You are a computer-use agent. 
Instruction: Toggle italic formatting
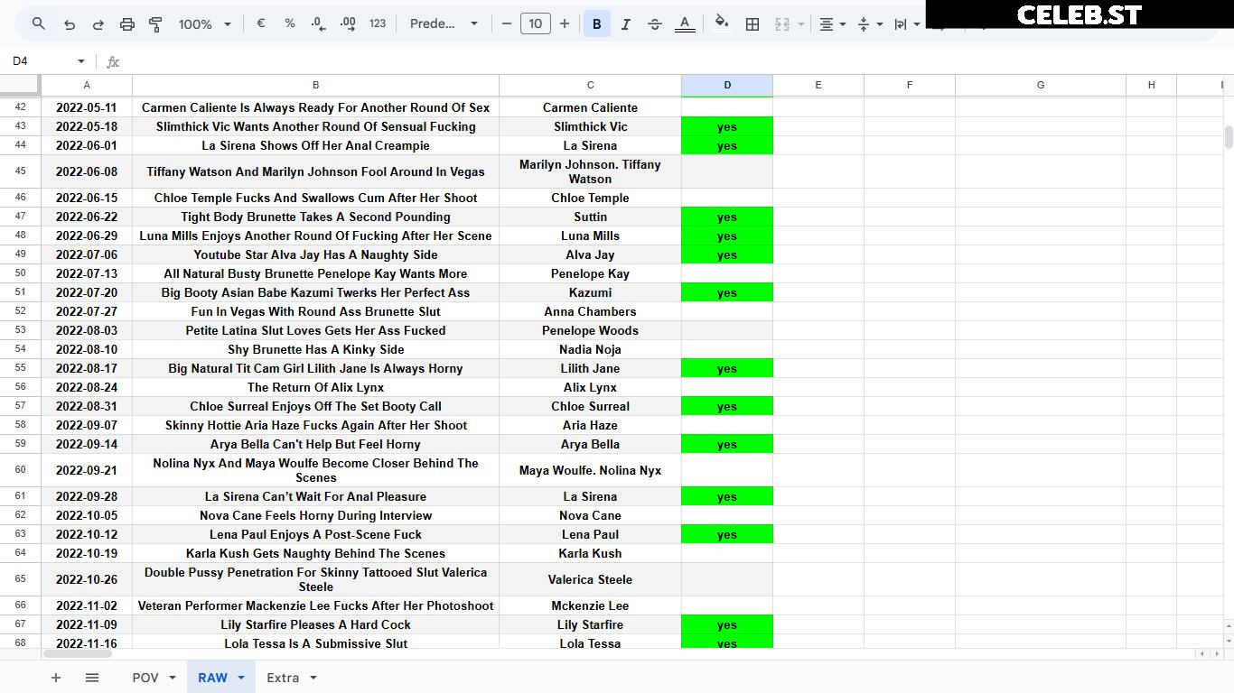625,23
